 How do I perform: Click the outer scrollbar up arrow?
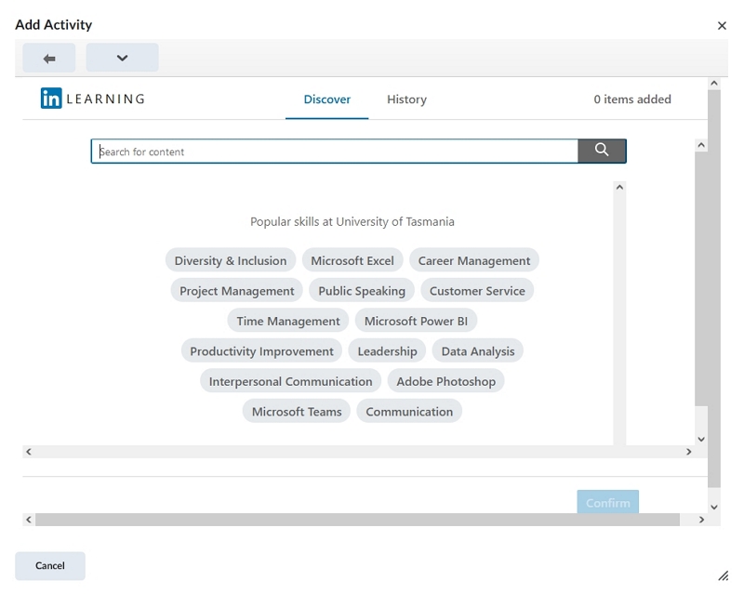(x=714, y=84)
